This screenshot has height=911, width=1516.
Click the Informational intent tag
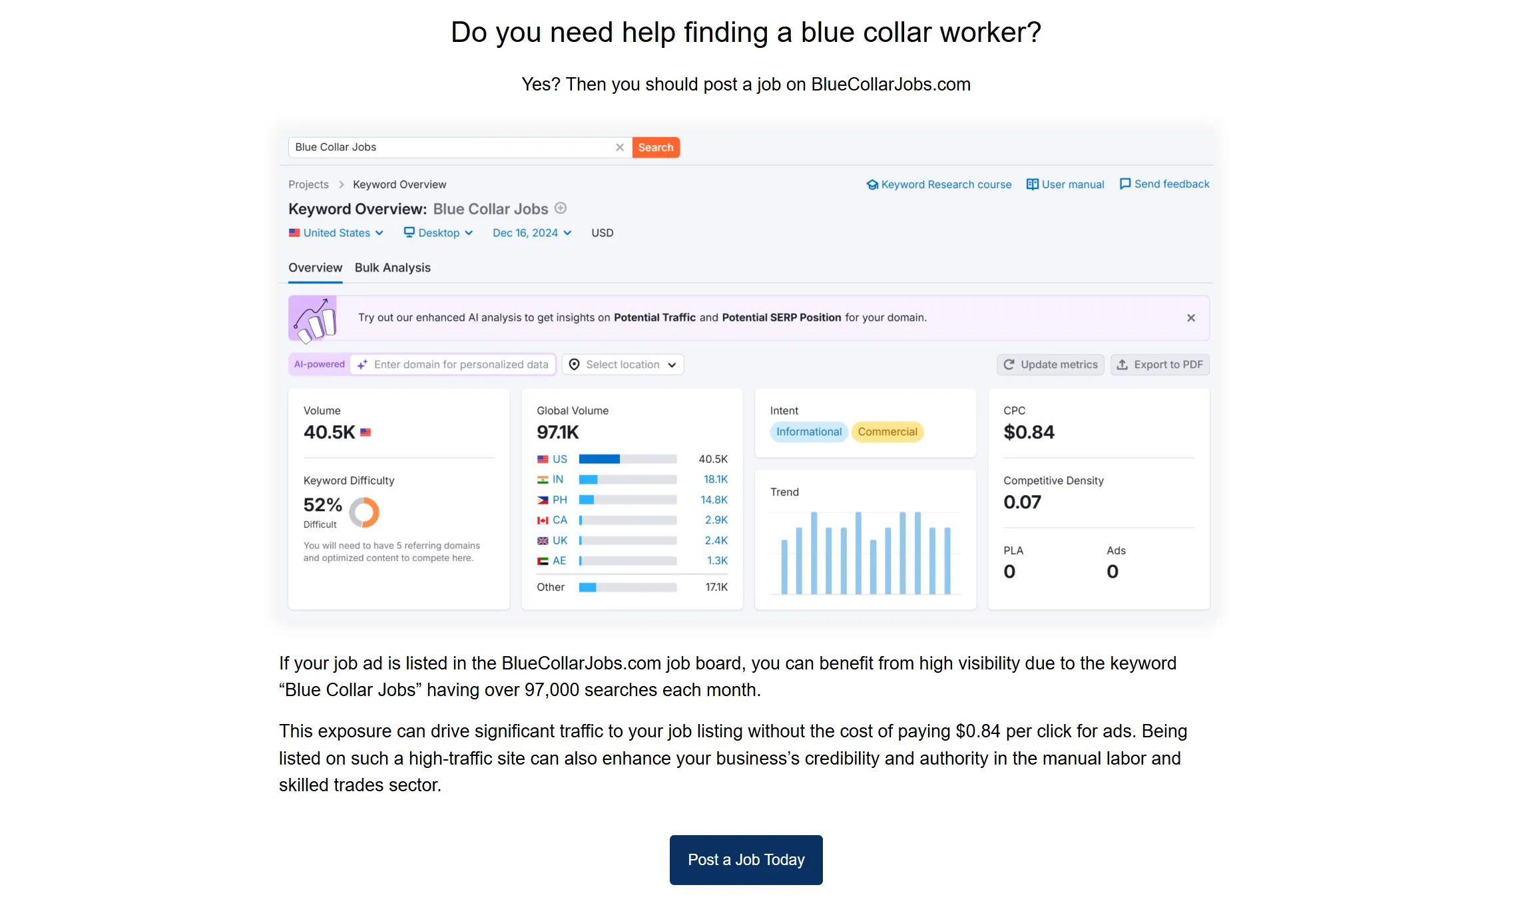tap(808, 432)
